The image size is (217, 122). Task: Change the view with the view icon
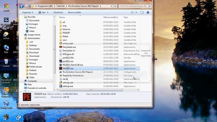coord(133,12)
